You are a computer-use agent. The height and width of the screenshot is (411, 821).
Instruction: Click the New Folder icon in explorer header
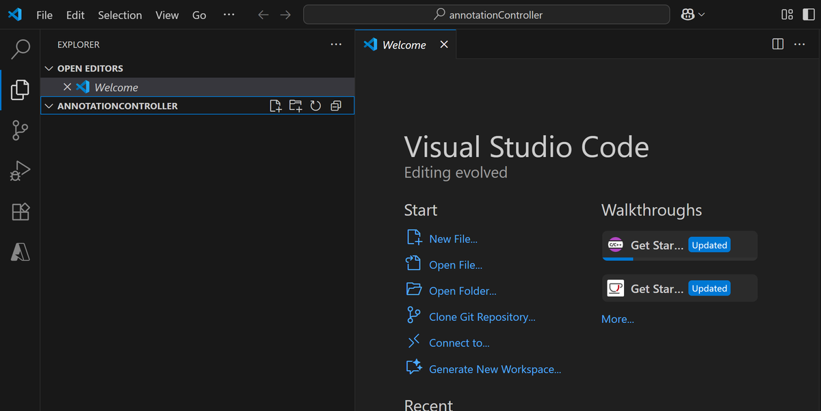(x=296, y=106)
